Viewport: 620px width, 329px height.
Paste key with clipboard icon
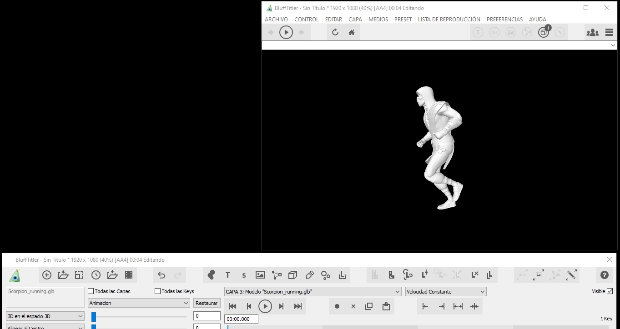click(x=386, y=306)
